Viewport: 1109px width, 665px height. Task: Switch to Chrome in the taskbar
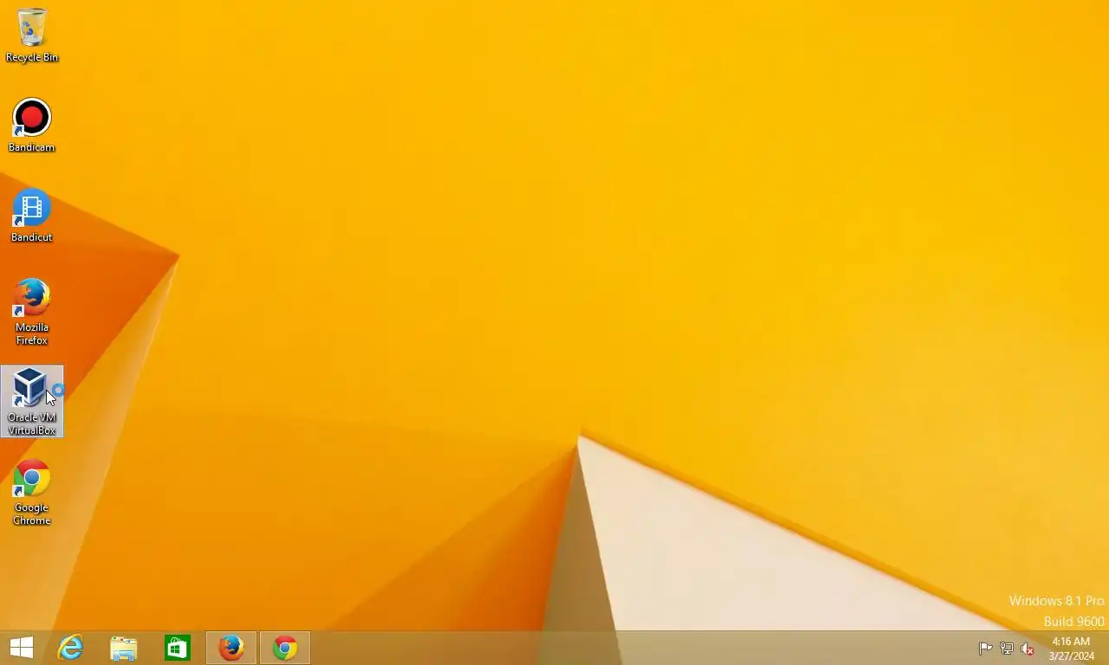point(285,648)
